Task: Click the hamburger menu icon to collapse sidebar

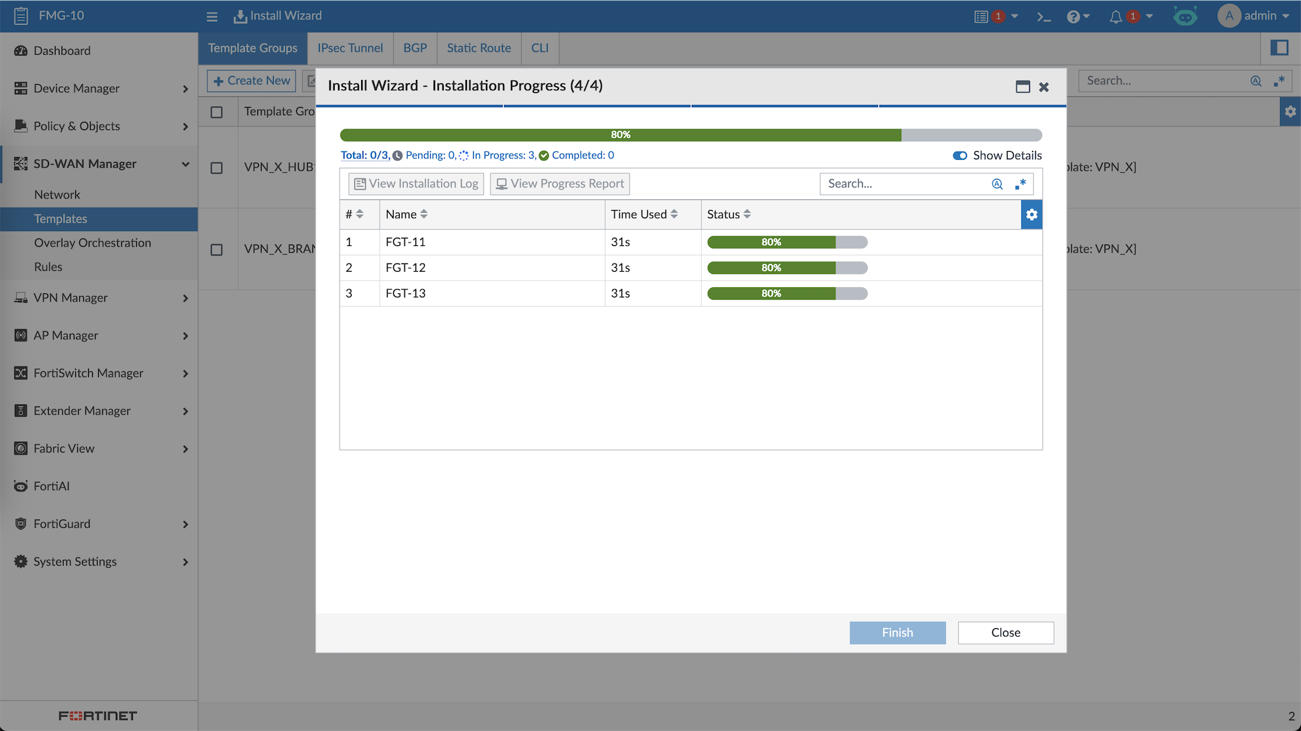Action: tap(212, 16)
